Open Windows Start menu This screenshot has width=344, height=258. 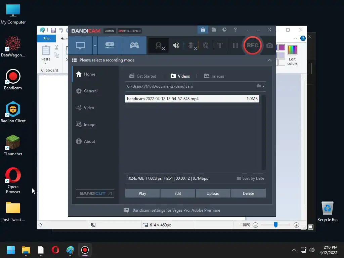11,250
